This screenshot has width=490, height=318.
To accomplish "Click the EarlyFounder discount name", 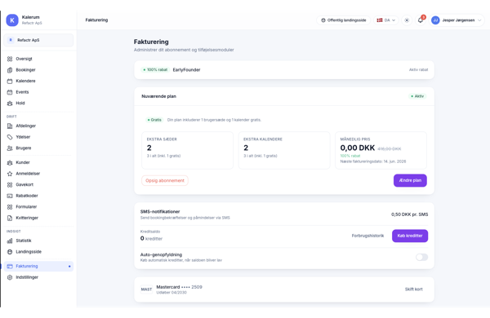I will (186, 70).
